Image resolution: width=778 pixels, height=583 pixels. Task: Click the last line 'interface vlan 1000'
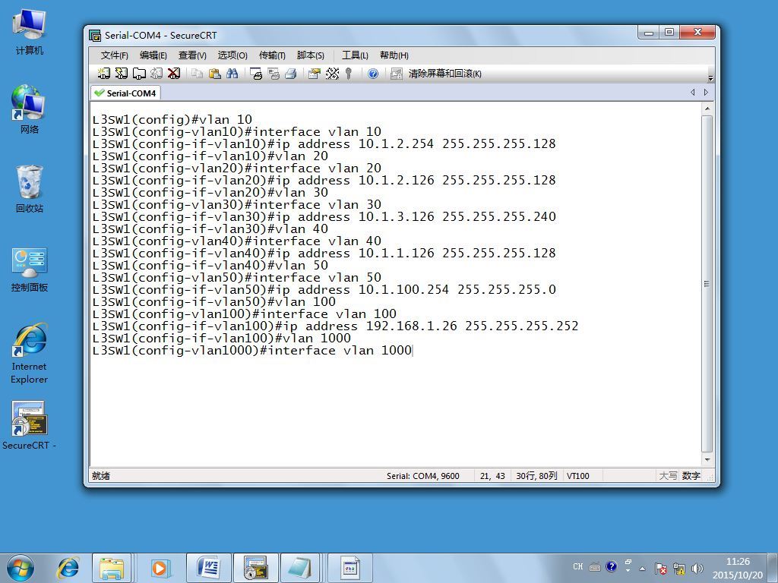click(x=252, y=351)
